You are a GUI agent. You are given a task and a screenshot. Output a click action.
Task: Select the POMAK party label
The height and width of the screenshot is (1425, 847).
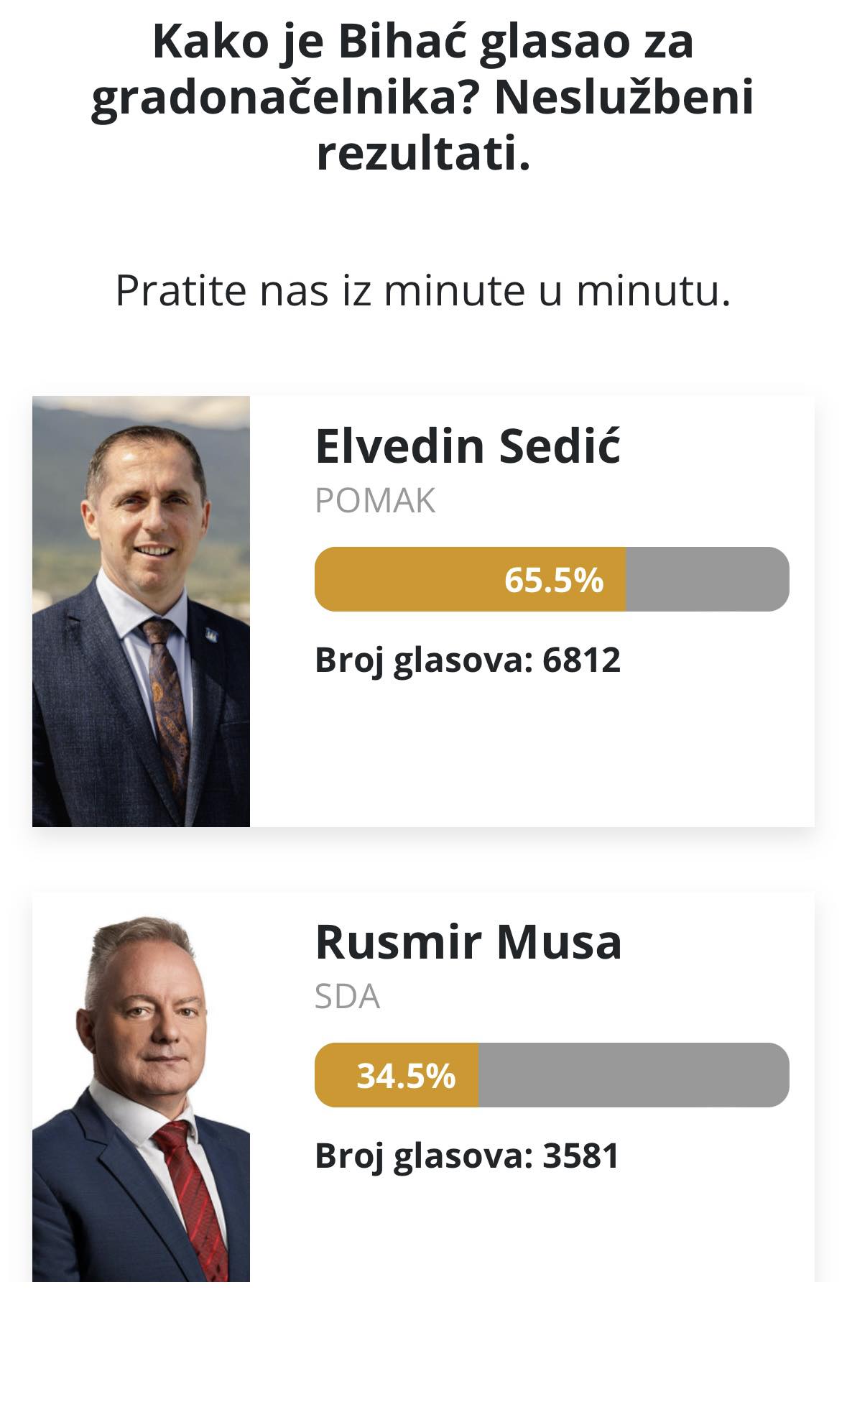375,501
